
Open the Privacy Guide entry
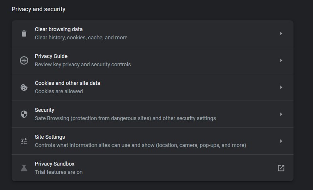pos(153,60)
